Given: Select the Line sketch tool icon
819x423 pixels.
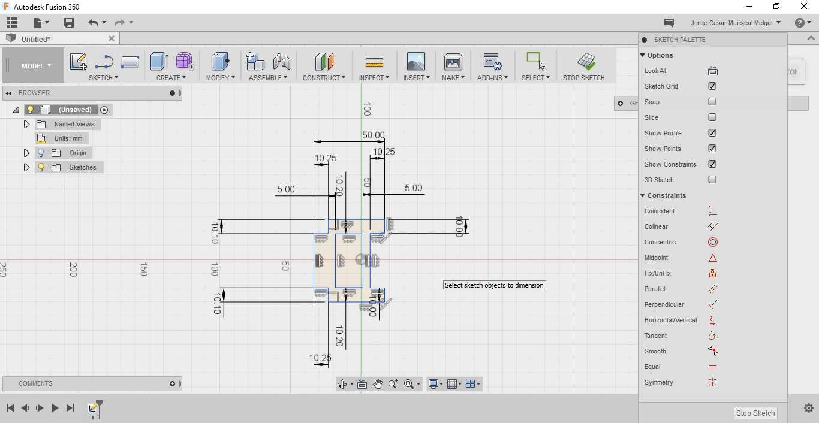Looking at the screenshot, I should tap(104, 61).
